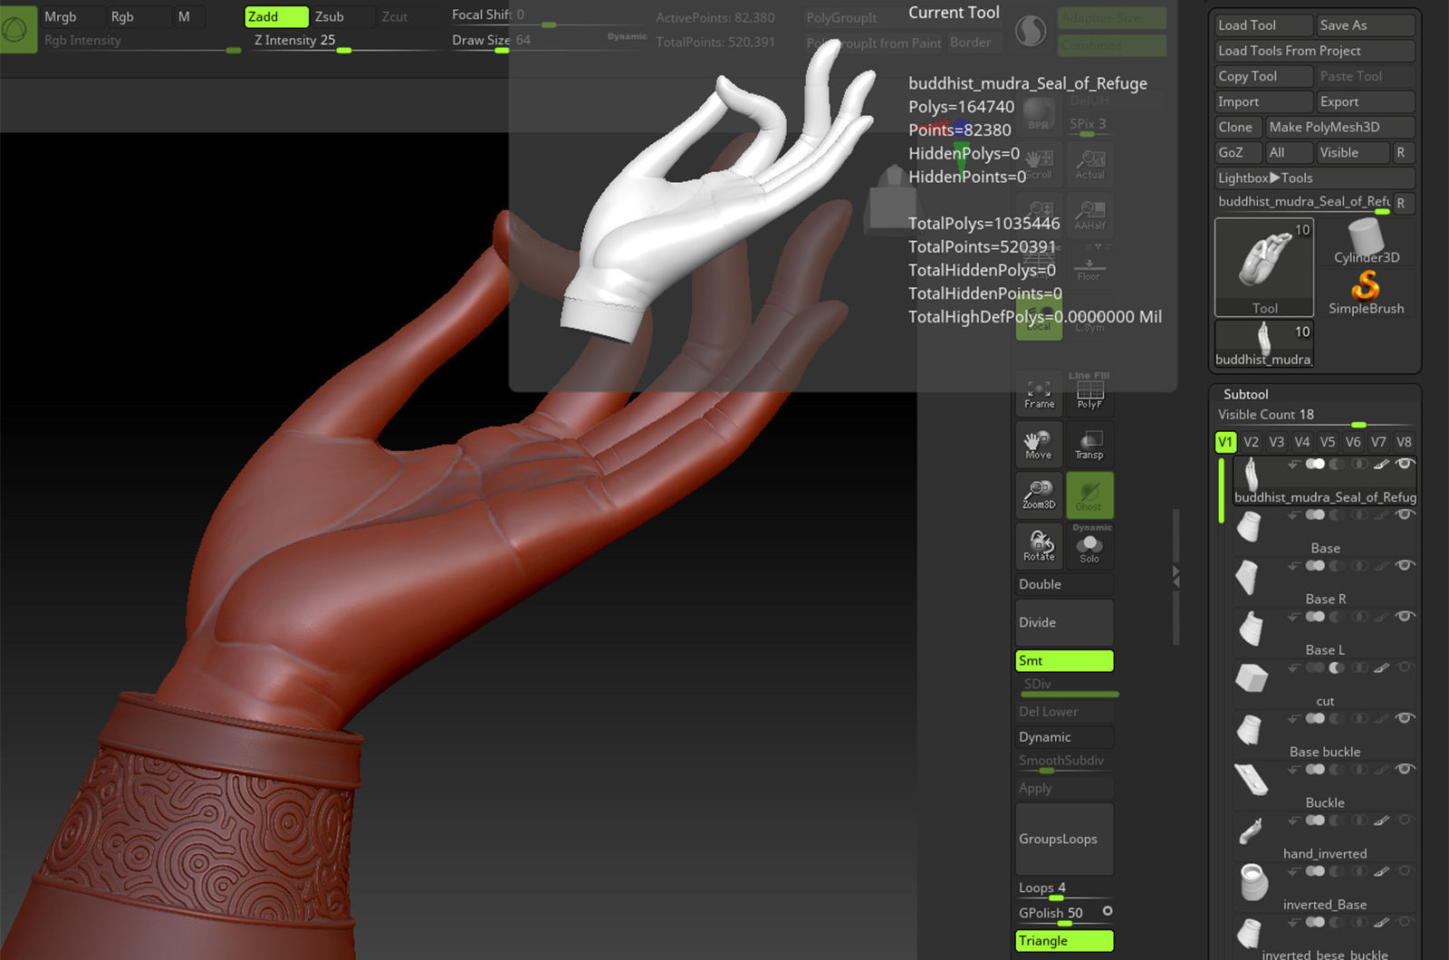Select the V8 visibility set tab
The image size is (1449, 960).
pyautogui.click(x=1404, y=442)
